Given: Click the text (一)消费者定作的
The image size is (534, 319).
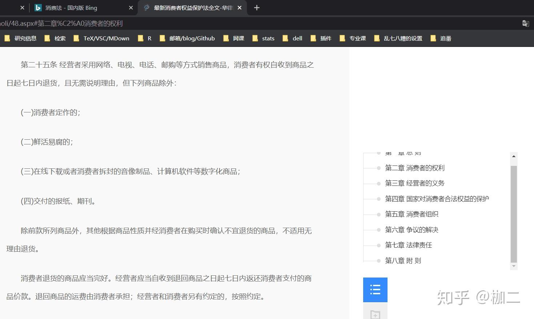Looking at the screenshot, I should (50, 112).
